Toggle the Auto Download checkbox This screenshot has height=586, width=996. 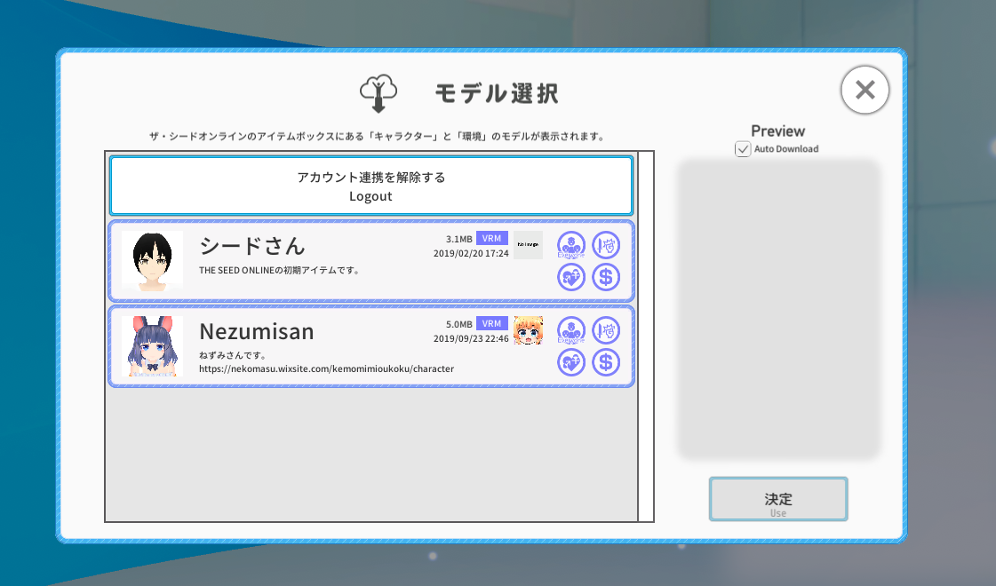(743, 149)
